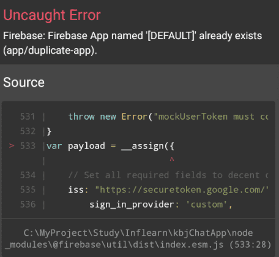
Task: Click line number 531
Action: 28,117
